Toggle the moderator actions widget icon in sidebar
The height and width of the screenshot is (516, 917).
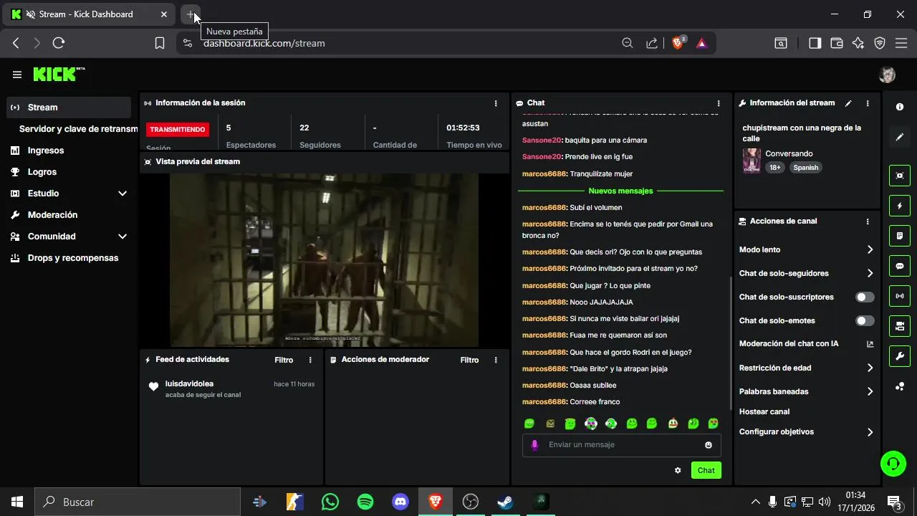(x=900, y=236)
